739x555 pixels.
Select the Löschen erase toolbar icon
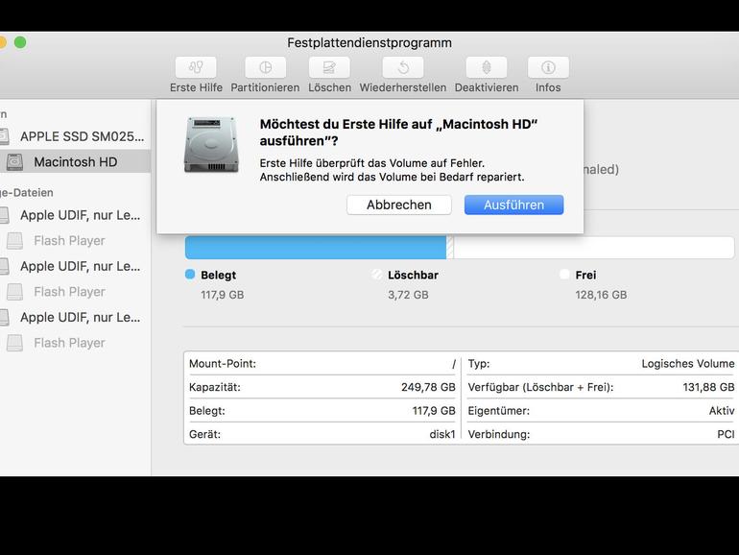pos(329,67)
